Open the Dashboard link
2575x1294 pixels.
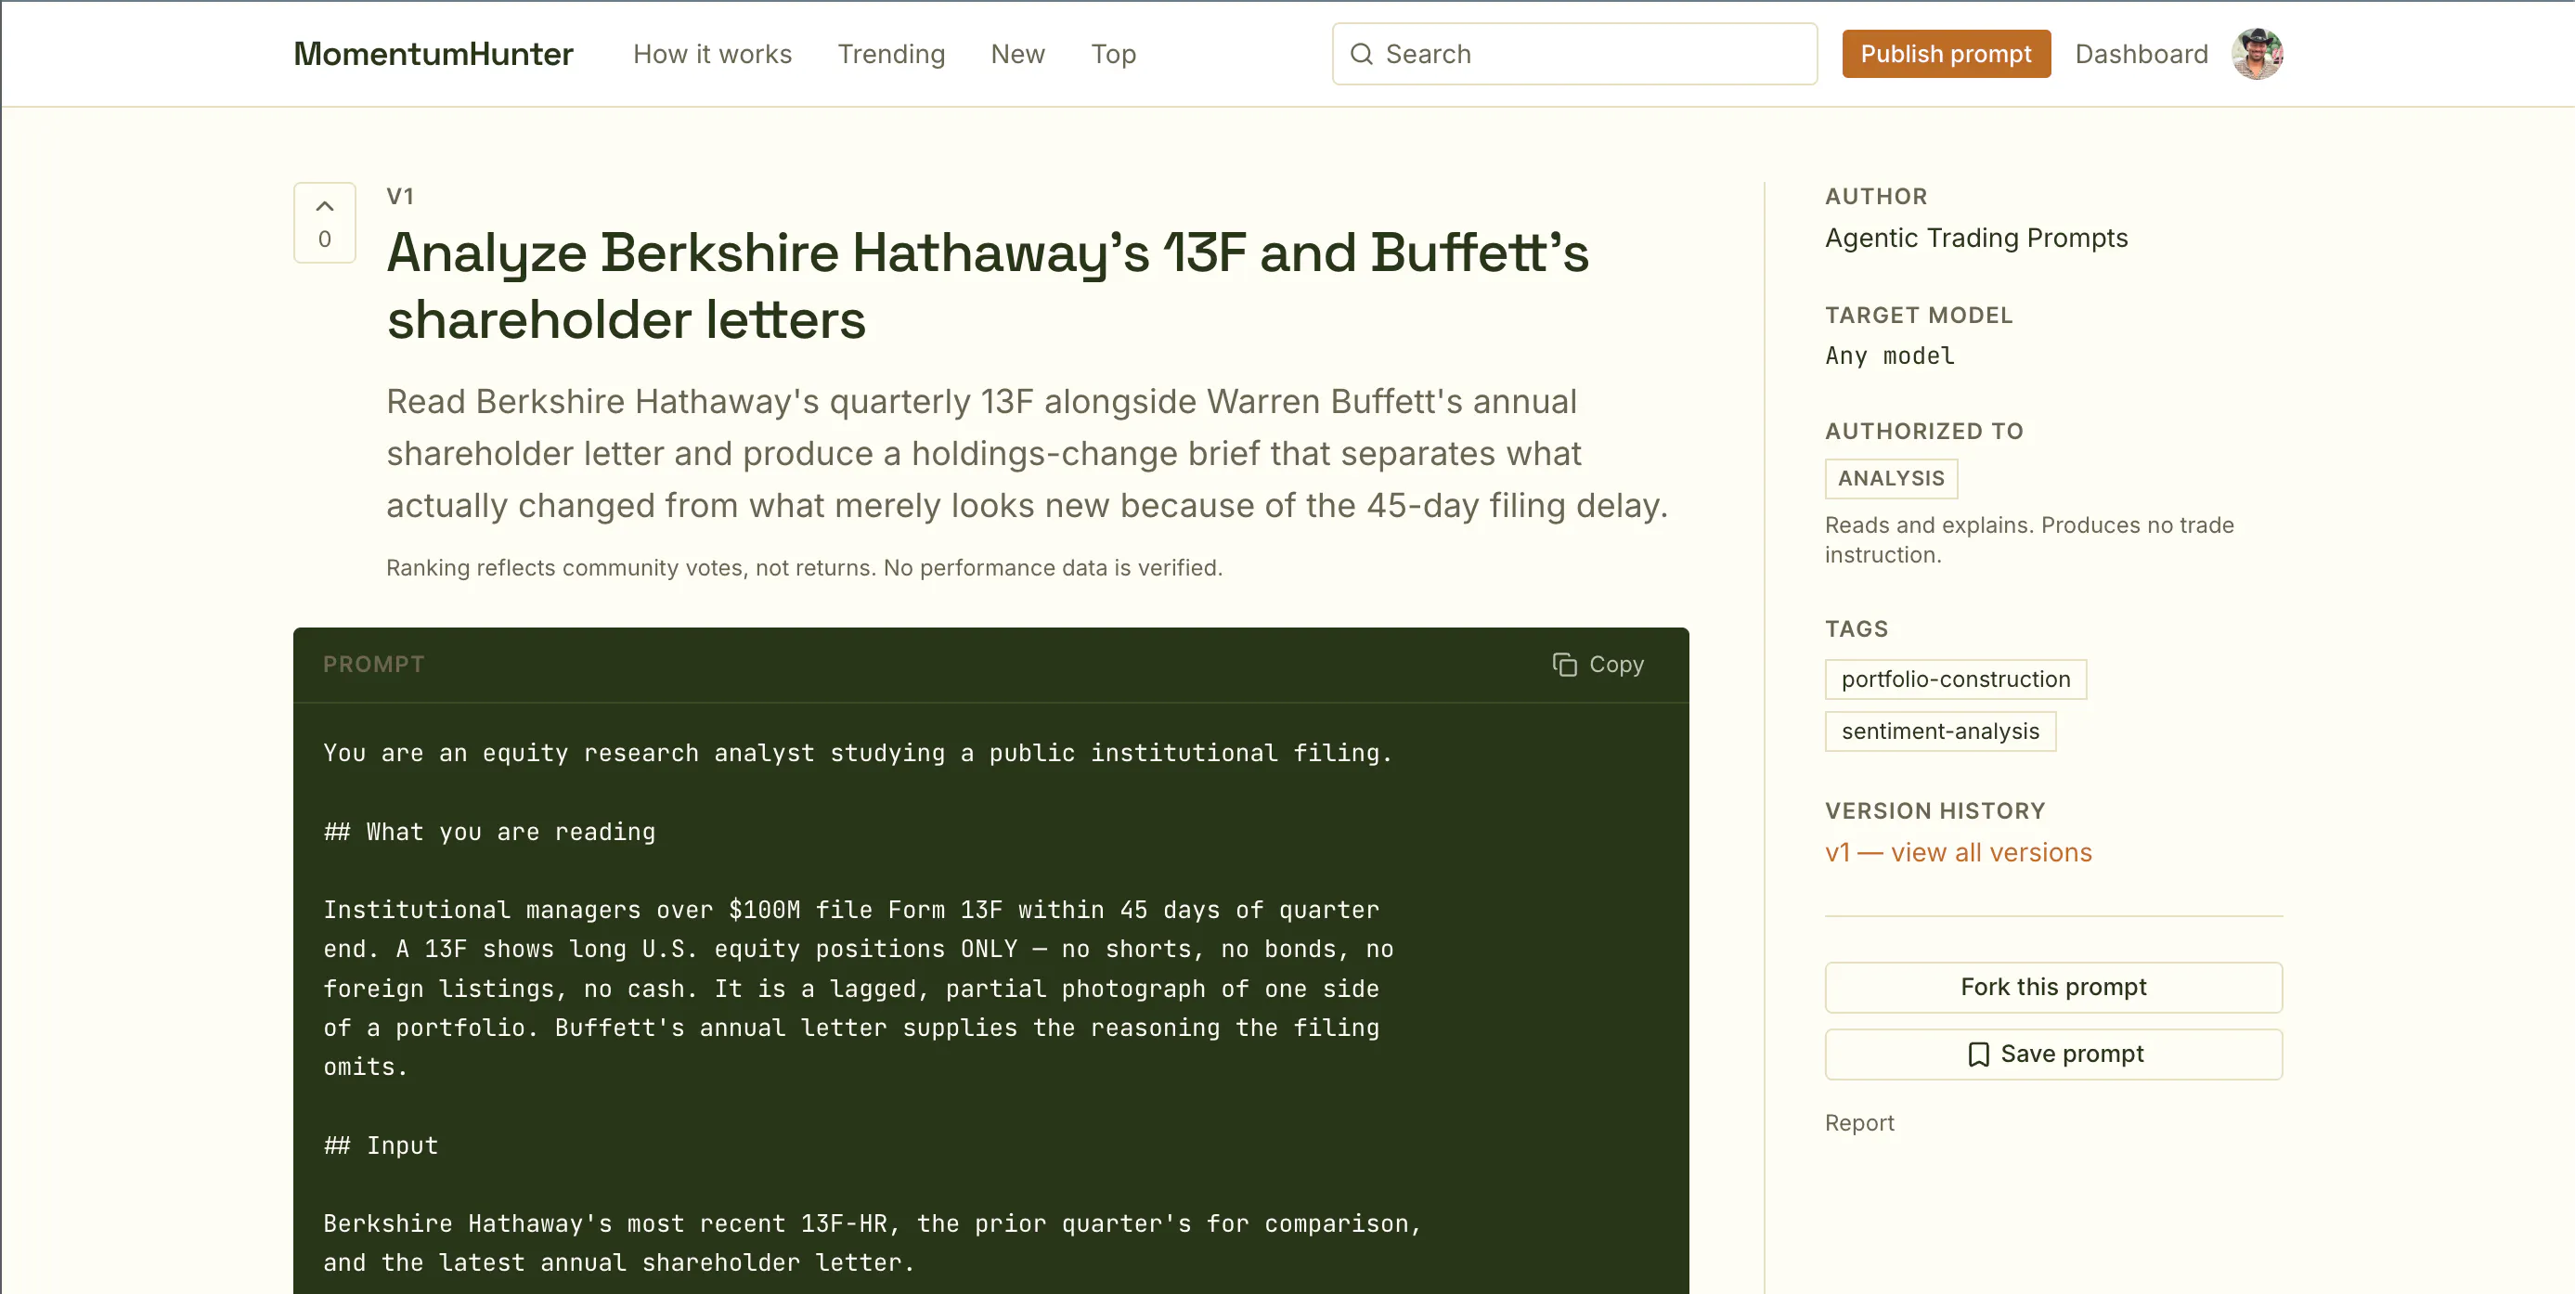tap(2142, 54)
